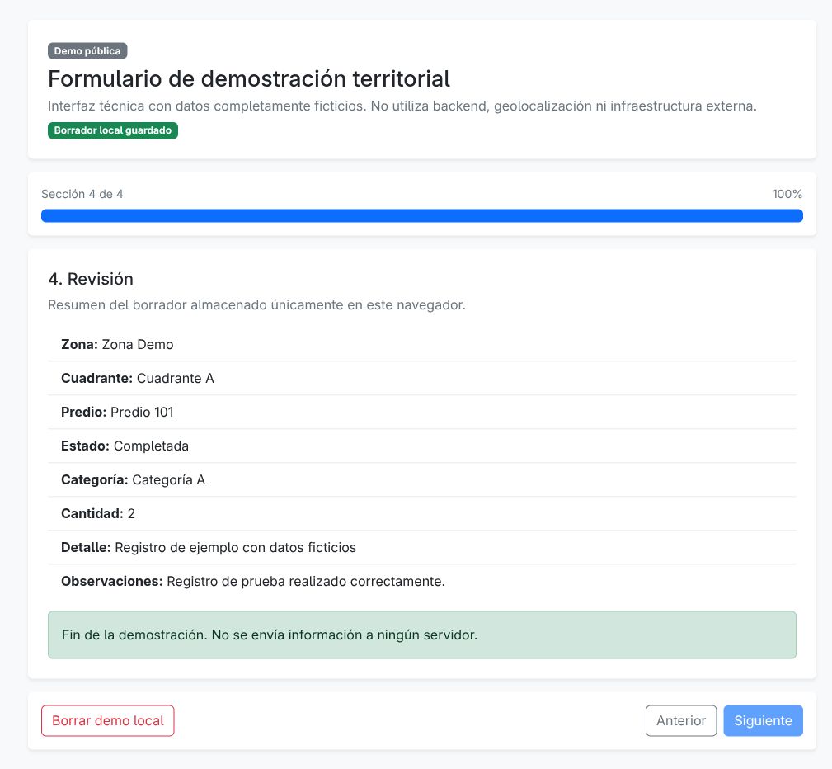Screen dimensions: 832x769
Task: Click the 4. Revisión heading
Action: pyautogui.click(x=91, y=279)
